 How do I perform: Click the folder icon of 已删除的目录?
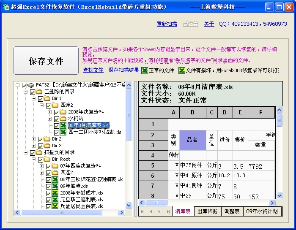[x=39, y=92]
